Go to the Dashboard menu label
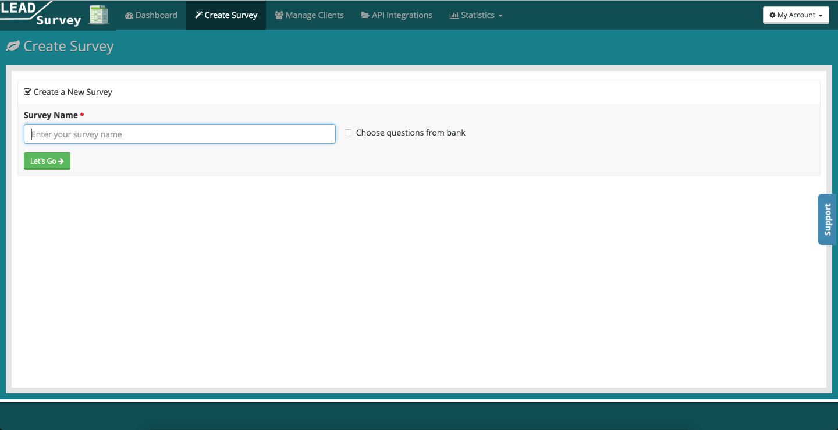 coord(156,15)
